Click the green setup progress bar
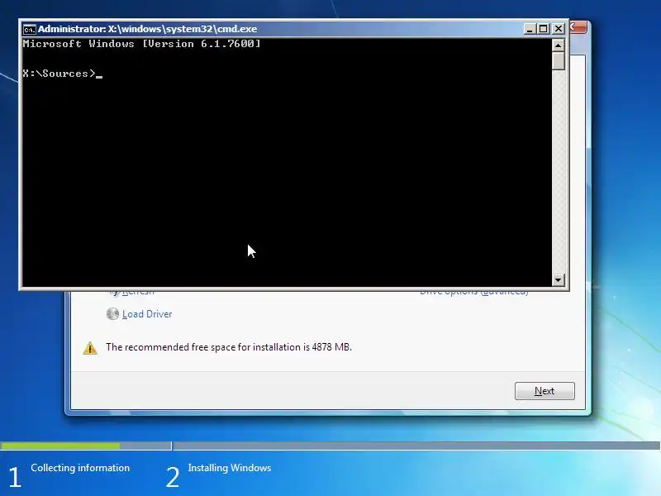Image resolution: width=661 pixels, height=496 pixels. (x=59, y=446)
